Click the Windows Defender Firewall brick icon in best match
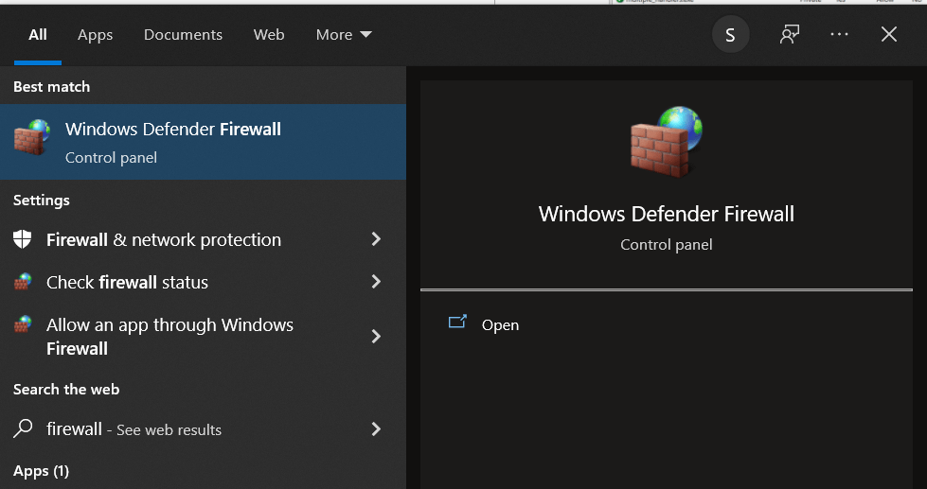 tap(31, 140)
